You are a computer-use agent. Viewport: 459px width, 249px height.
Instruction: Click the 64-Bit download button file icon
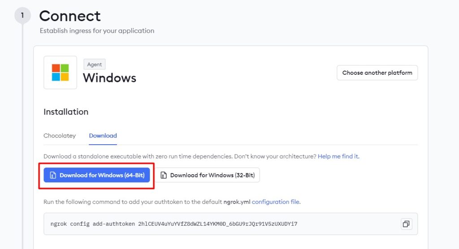[53, 175]
